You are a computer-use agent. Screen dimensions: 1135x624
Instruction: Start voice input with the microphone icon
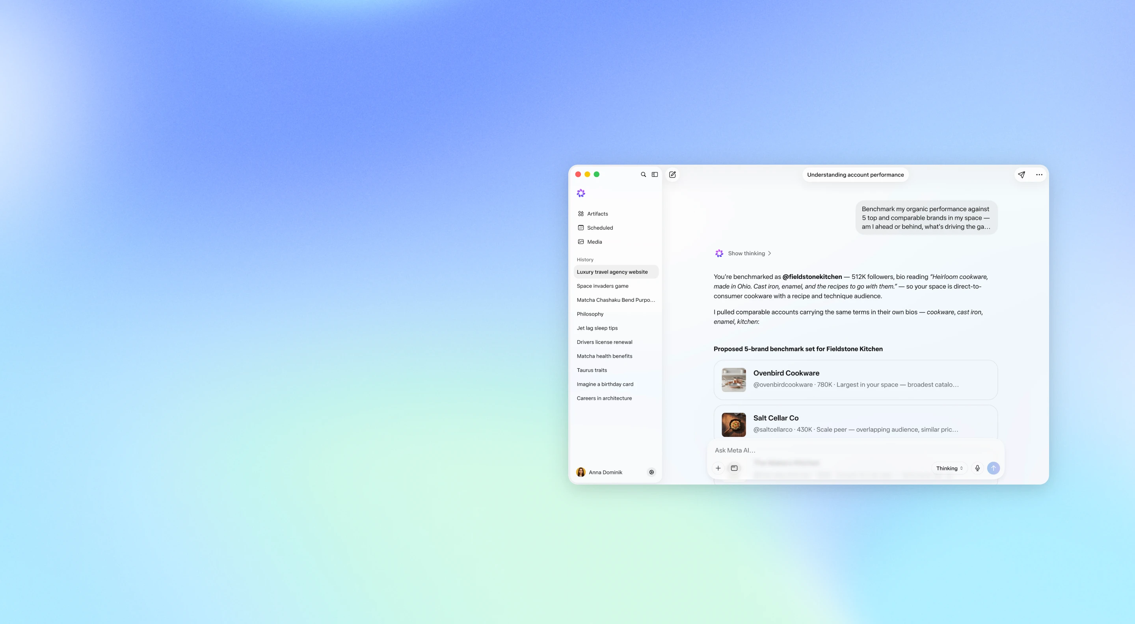click(x=977, y=468)
